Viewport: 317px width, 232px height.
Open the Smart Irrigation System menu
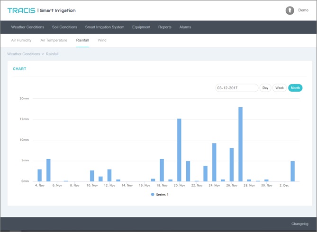coord(105,27)
